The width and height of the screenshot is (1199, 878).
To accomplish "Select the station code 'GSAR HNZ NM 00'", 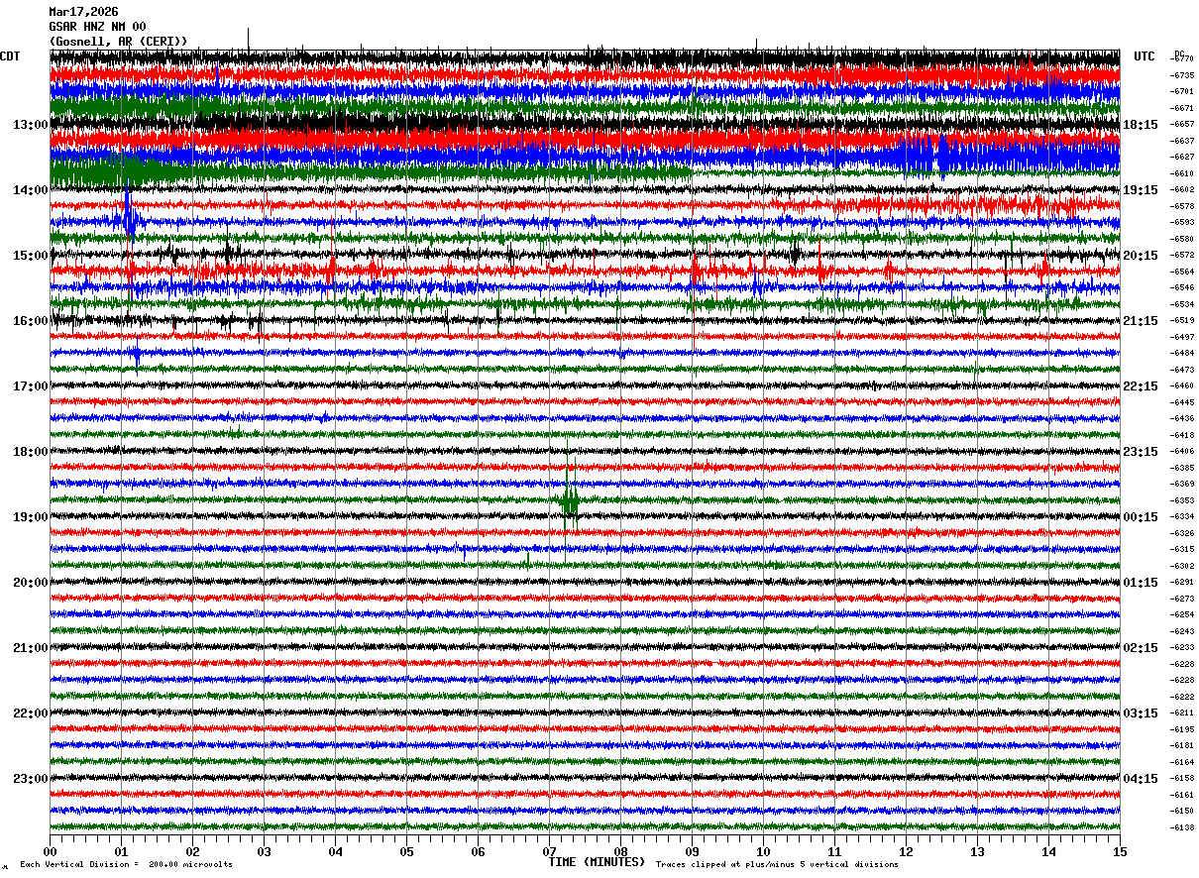I will click(x=97, y=27).
